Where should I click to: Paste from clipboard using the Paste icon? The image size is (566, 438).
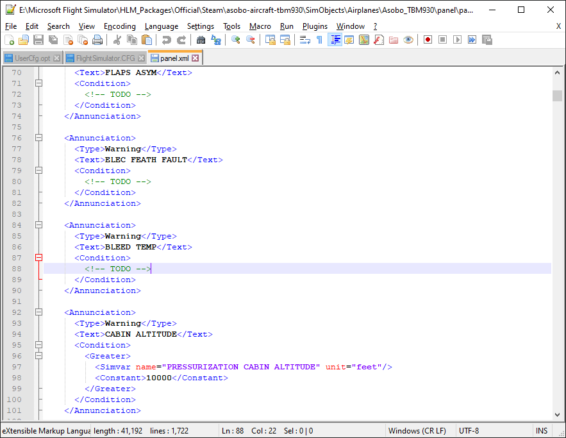tap(147, 40)
